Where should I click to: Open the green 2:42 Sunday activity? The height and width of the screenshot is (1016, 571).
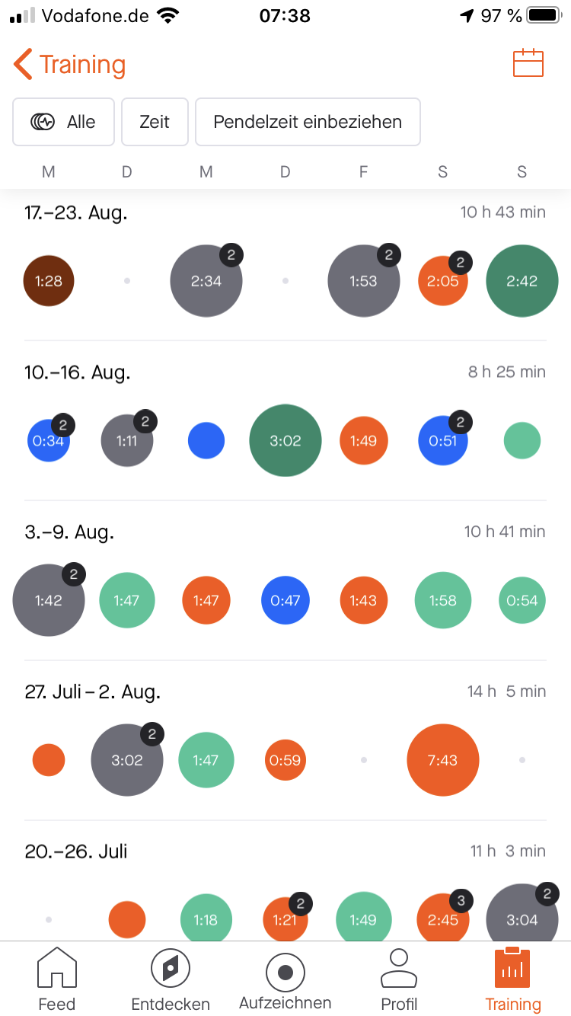coord(522,281)
